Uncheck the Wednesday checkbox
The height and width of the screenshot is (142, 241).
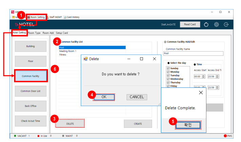pyautogui.click(x=168, y=79)
